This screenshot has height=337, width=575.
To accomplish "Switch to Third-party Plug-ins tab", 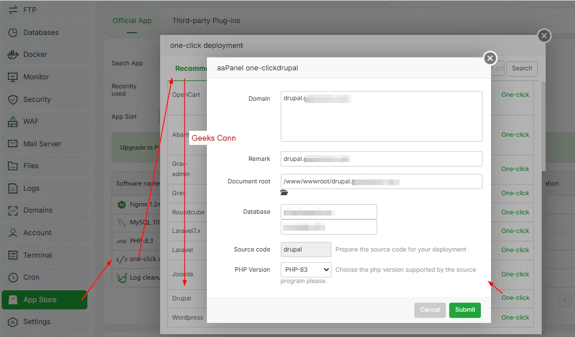I will coord(206,21).
